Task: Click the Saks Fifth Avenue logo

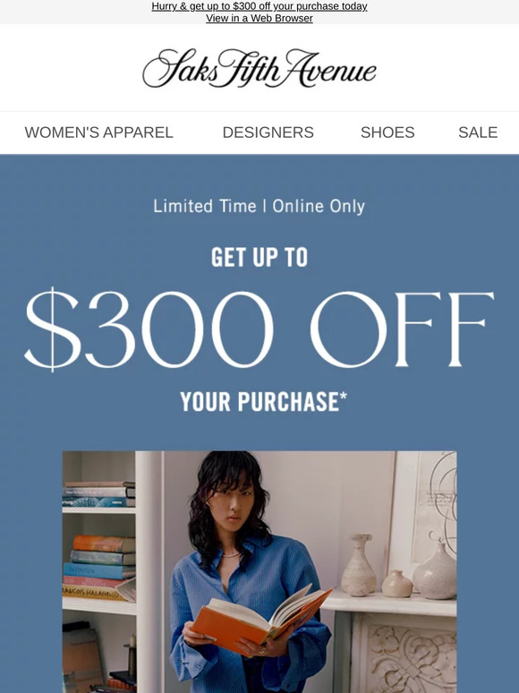Action: click(x=259, y=68)
